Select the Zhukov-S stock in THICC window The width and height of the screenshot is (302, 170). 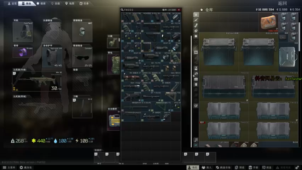coord(131,116)
